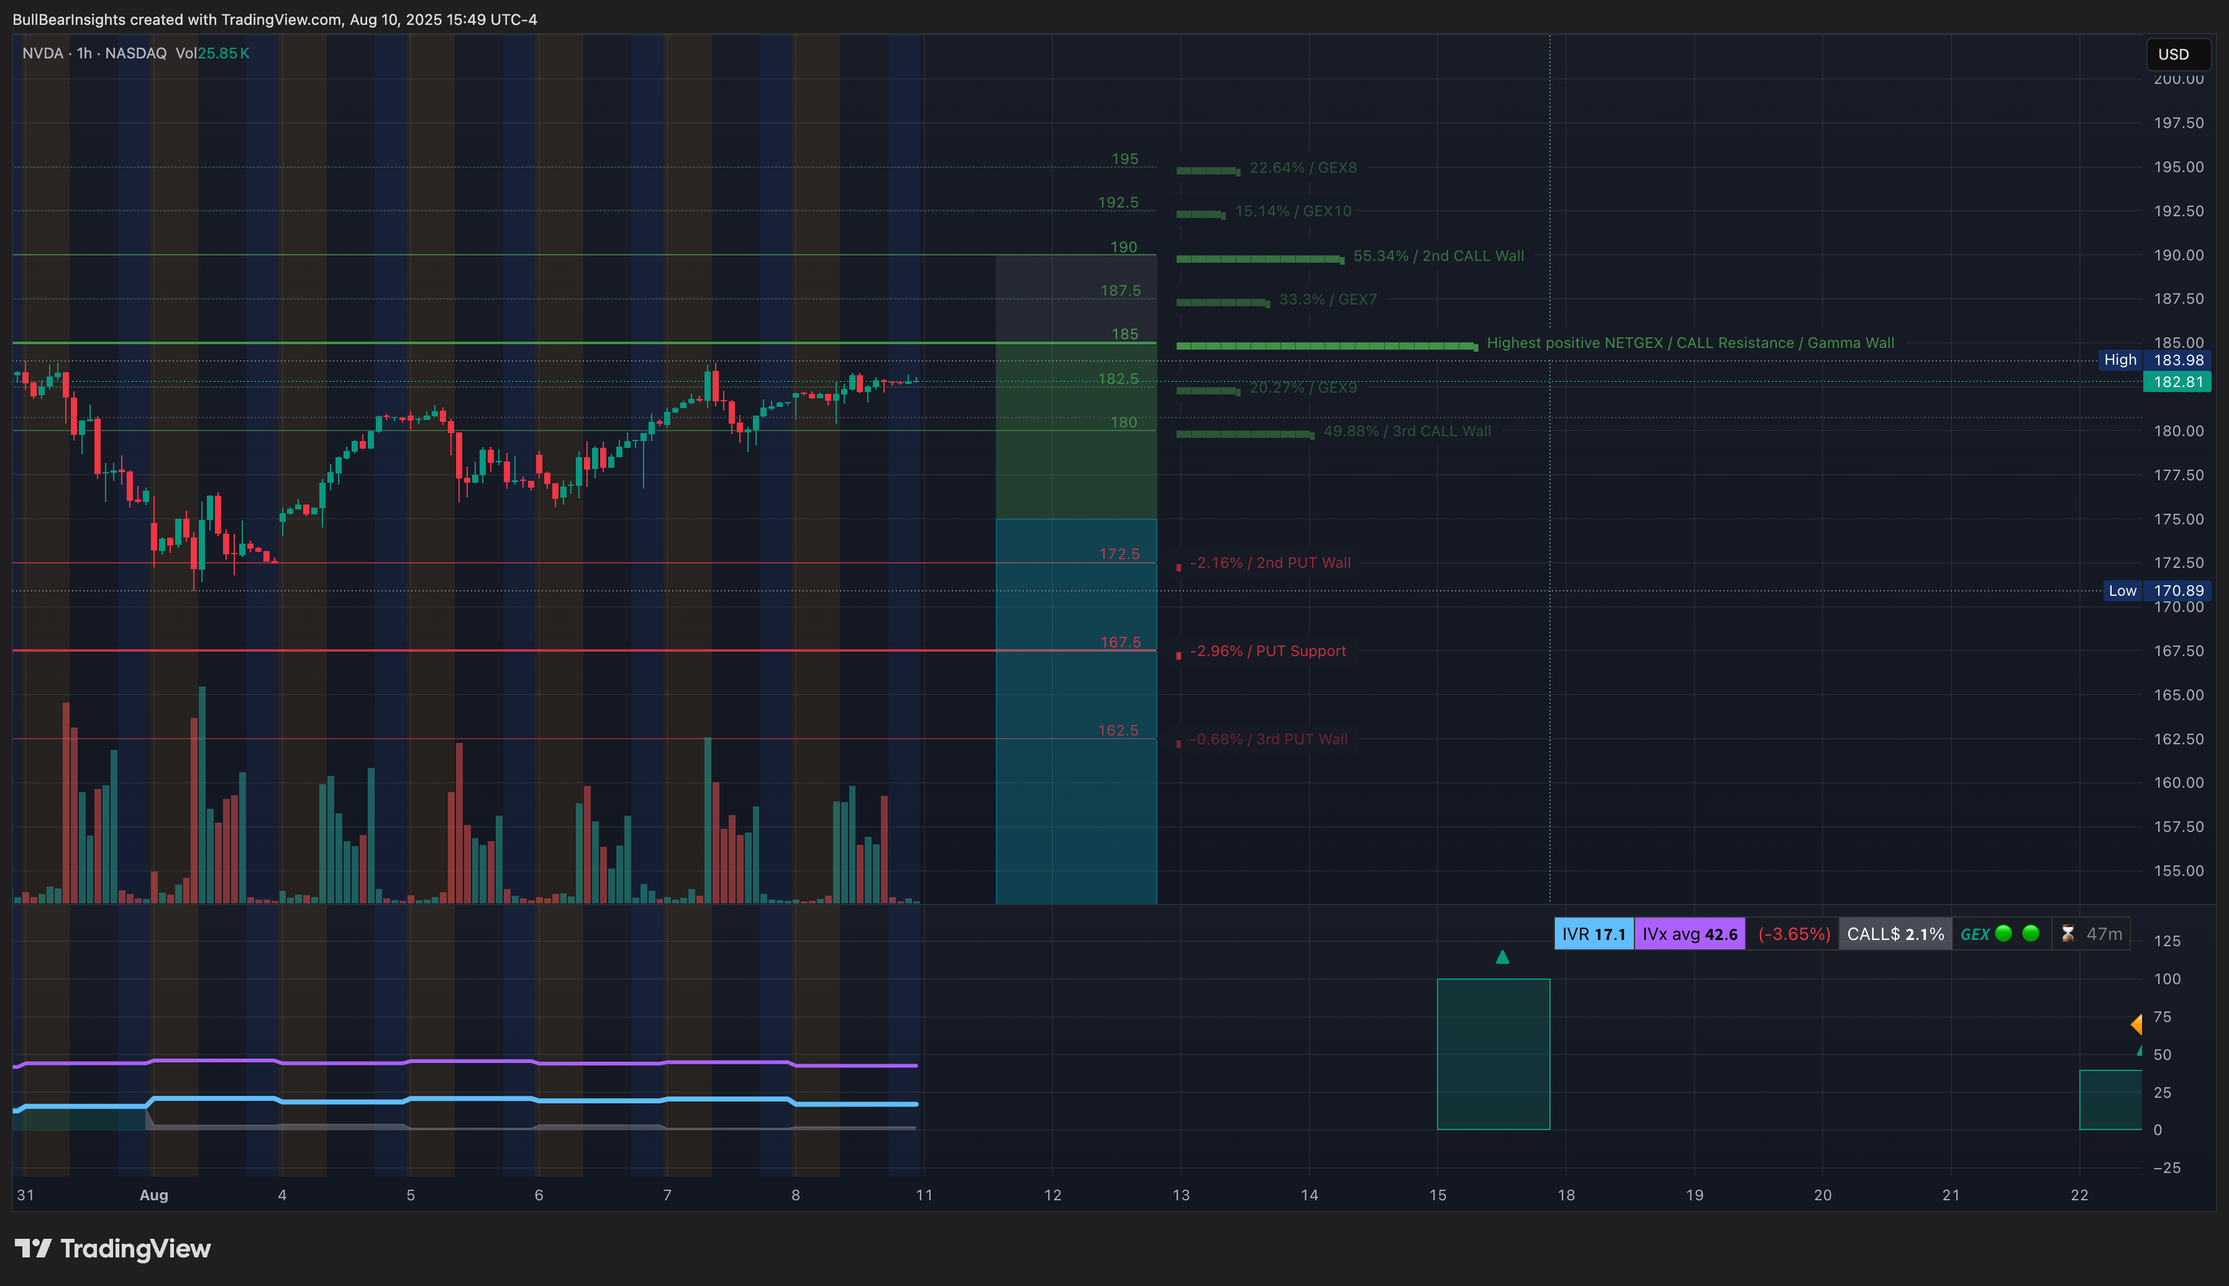Click the '20.27% / GEX9' level label

pos(1303,388)
